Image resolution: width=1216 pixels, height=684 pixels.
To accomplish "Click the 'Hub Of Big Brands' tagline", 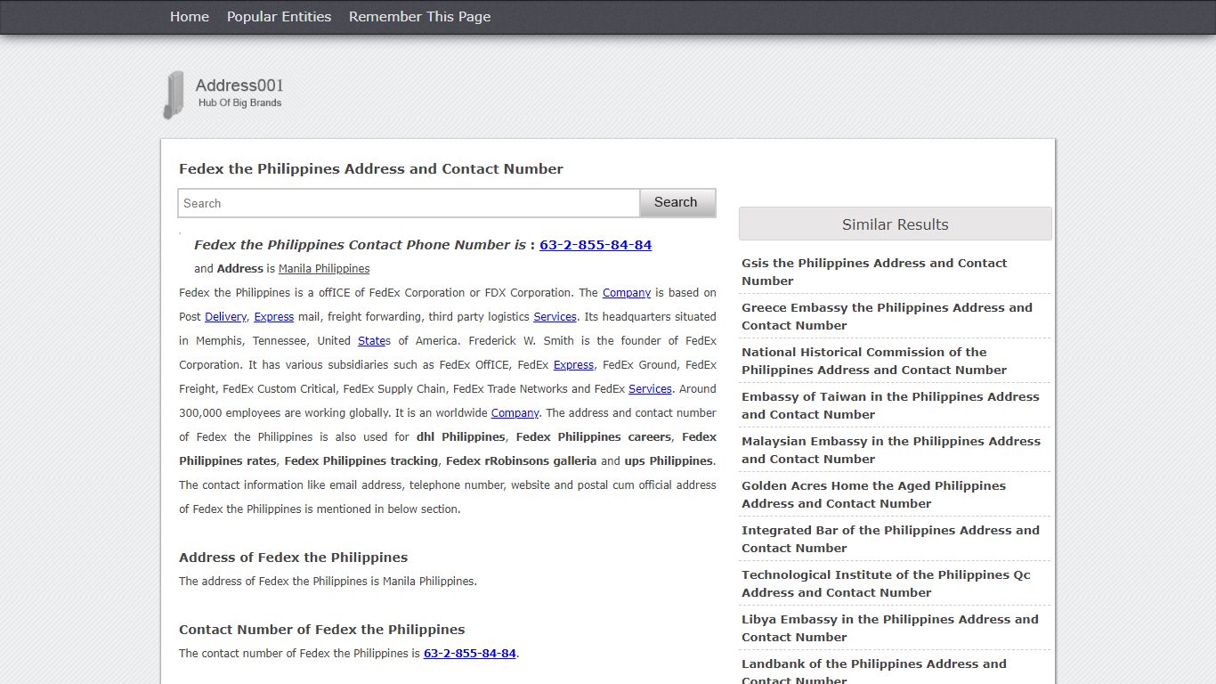I will tap(239, 102).
